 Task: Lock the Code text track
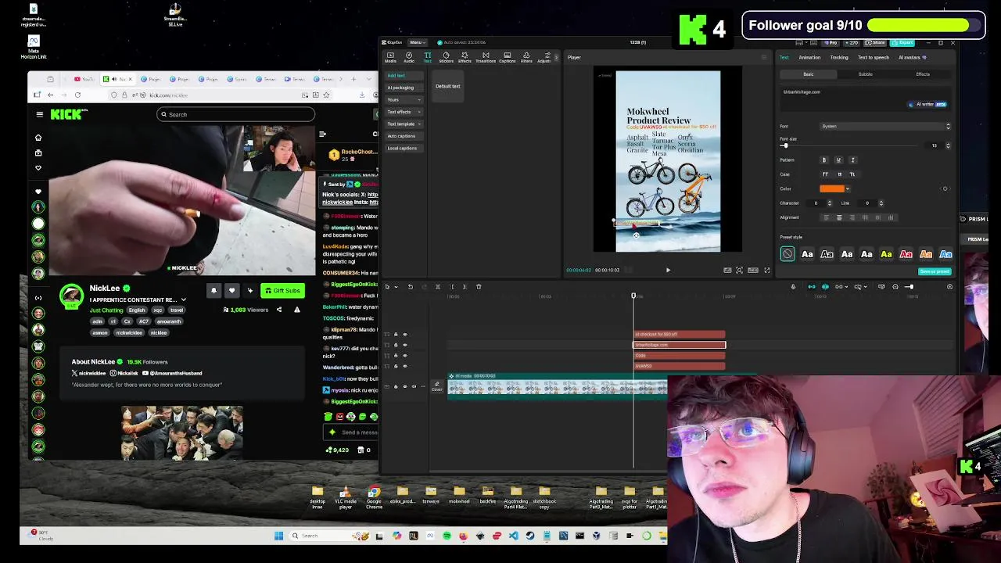click(x=396, y=355)
